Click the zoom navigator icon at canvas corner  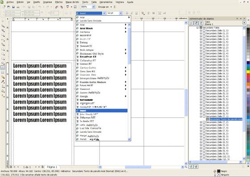point(186,167)
